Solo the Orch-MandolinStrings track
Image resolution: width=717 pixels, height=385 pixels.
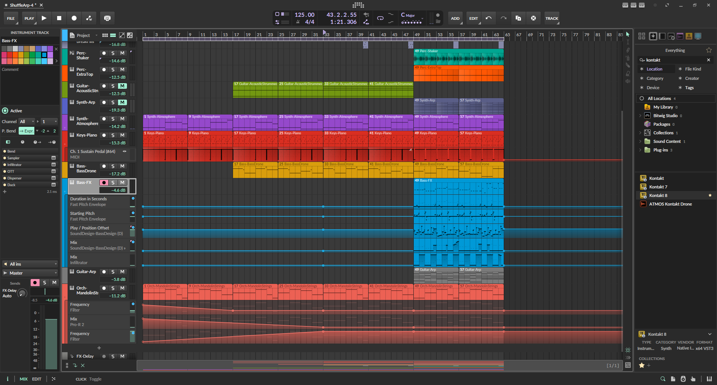click(113, 288)
